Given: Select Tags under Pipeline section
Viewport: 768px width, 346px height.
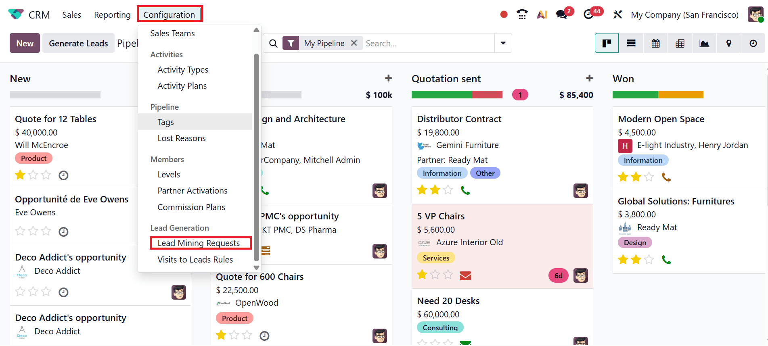Looking at the screenshot, I should [165, 122].
